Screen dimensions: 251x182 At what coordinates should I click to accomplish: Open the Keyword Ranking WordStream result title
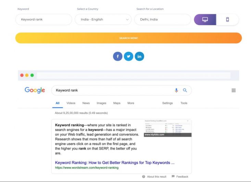tap(115, 162)
